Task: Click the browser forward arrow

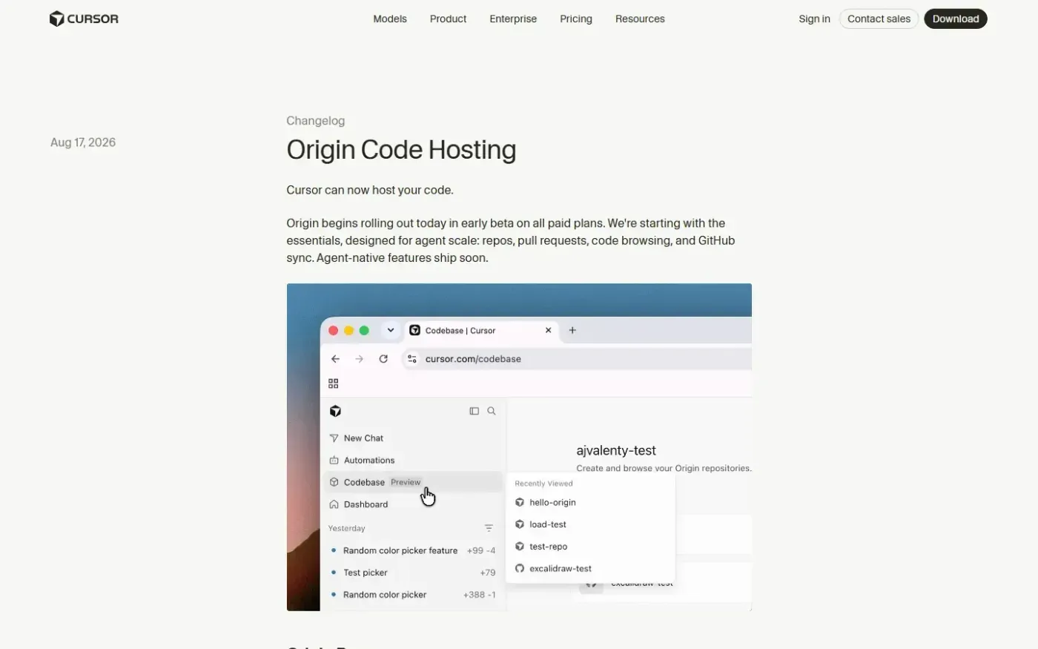Action: pyautogui.click(x=360, y=359)
